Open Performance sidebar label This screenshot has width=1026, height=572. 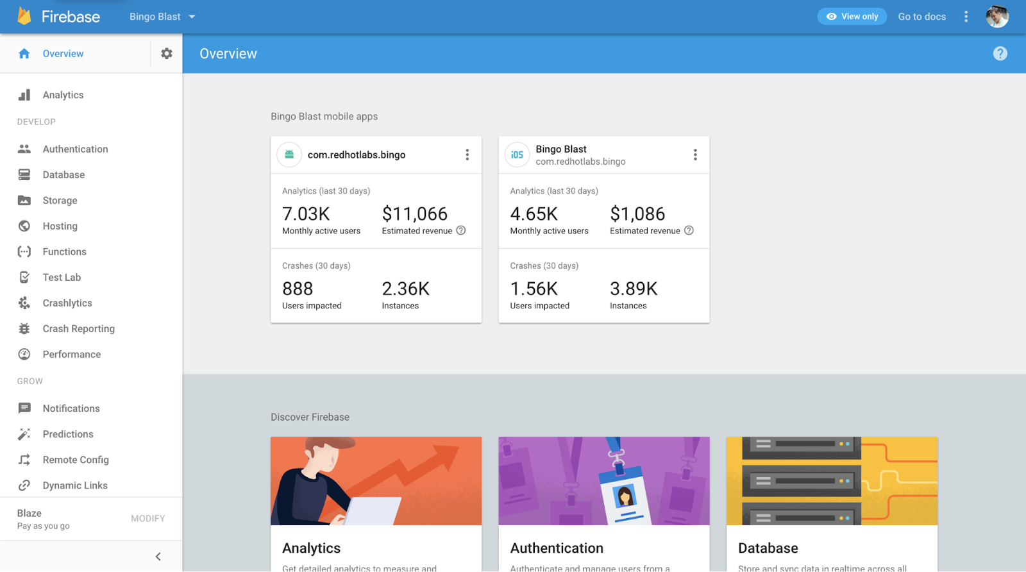coord(71,354)
